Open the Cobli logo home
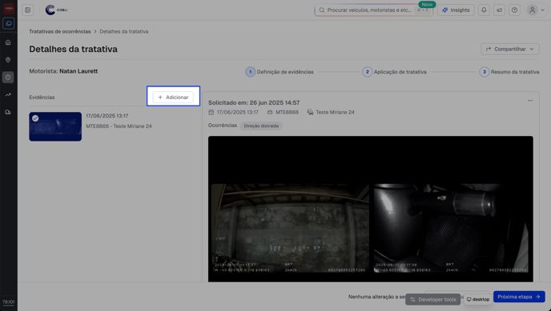The height and width of the screenshot is (311, 551). [x=56, y=10]
